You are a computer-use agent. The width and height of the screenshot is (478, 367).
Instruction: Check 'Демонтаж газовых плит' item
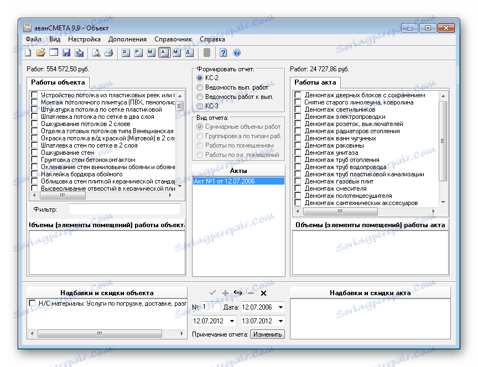[298, 181]
